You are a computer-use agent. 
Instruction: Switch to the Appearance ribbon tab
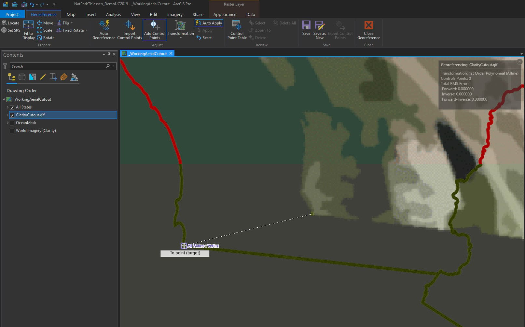click(x=225, y=14)
